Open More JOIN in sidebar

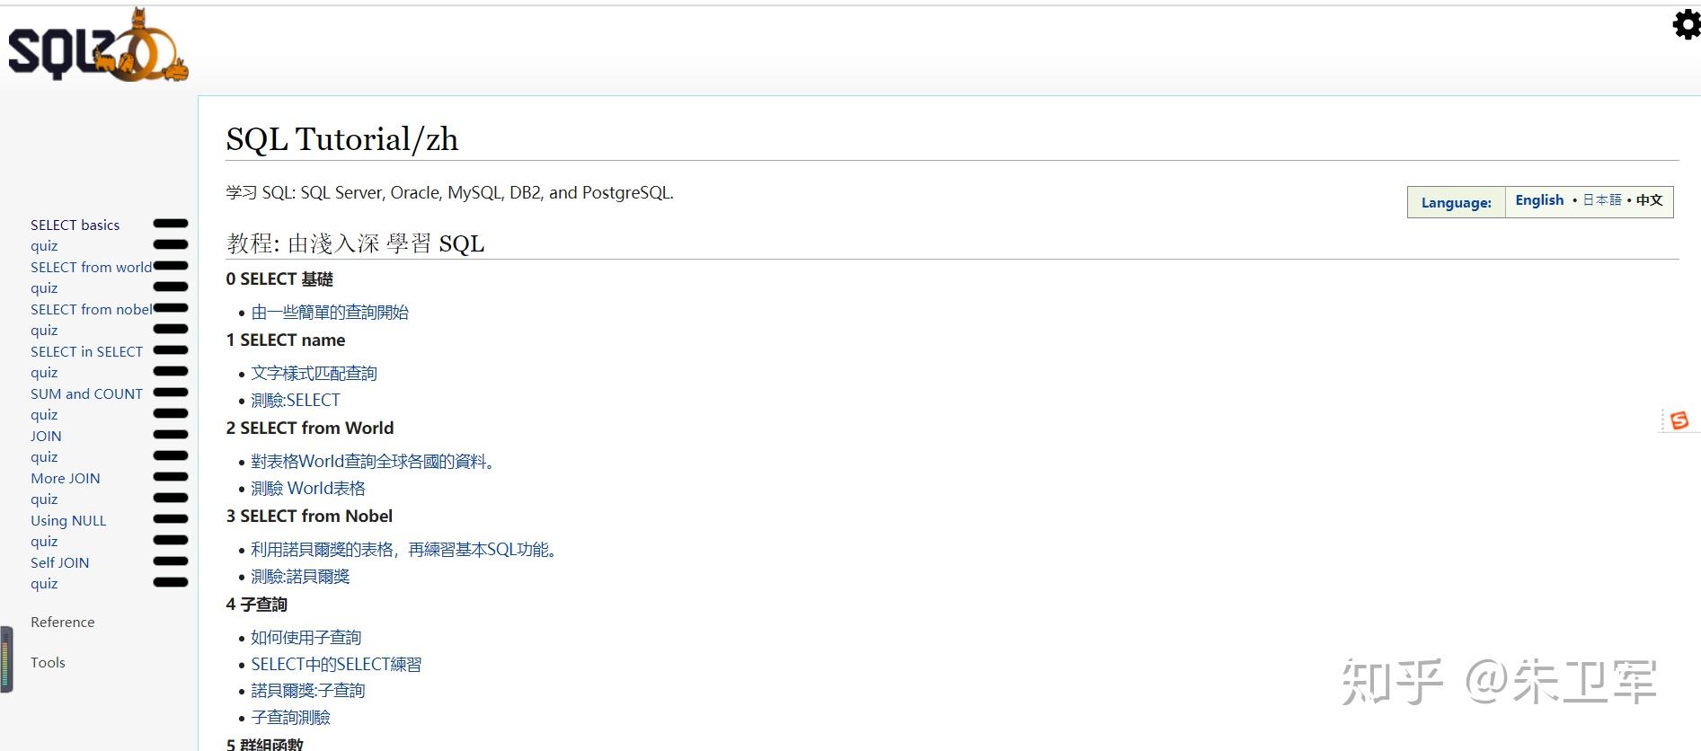click(x=65, y=478)
